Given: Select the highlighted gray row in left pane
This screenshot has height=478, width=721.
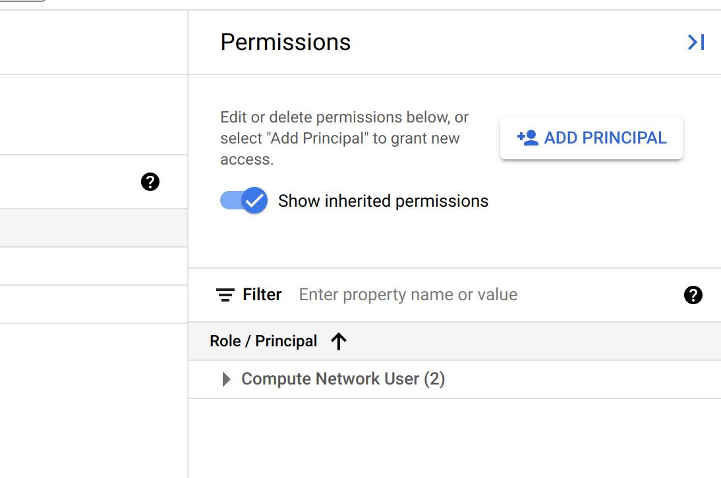Looking at the screenshot, I should pos(94,228).
